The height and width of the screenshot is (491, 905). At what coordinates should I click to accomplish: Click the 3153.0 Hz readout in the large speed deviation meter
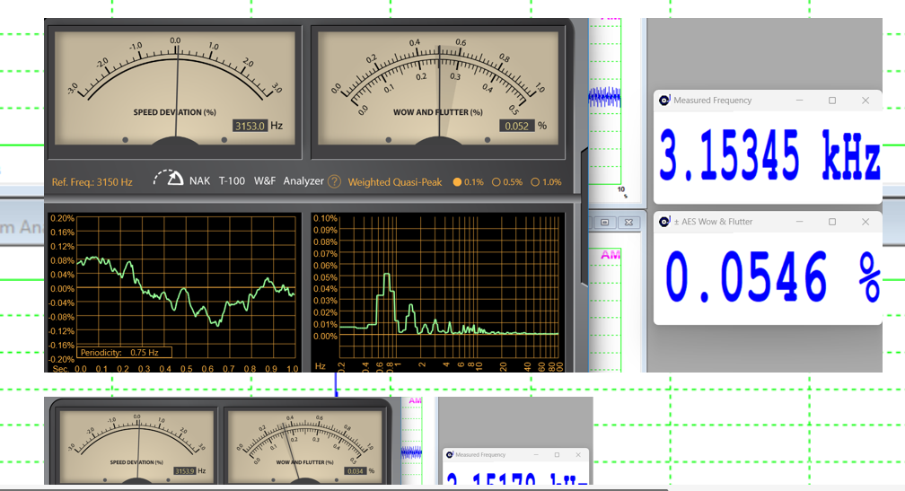[x=250, y=127]
